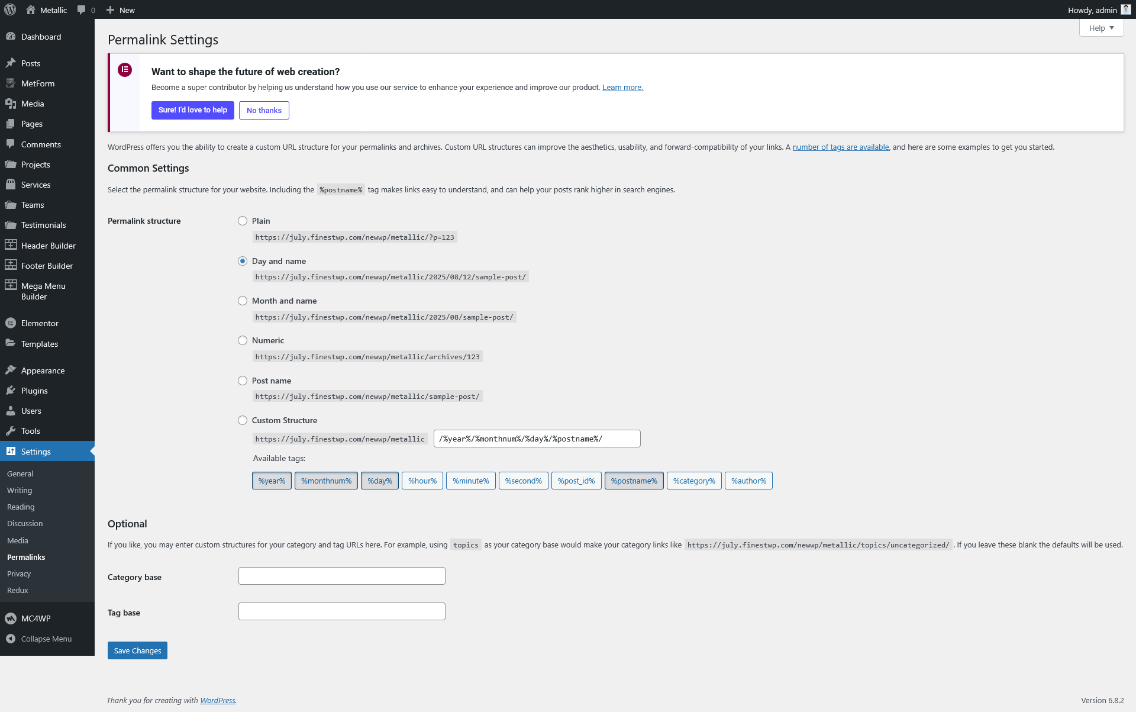The width and height of the screenshot is (1136, 712).
Task: Click the comments bubble in admin bar
Action: [82, 10]
